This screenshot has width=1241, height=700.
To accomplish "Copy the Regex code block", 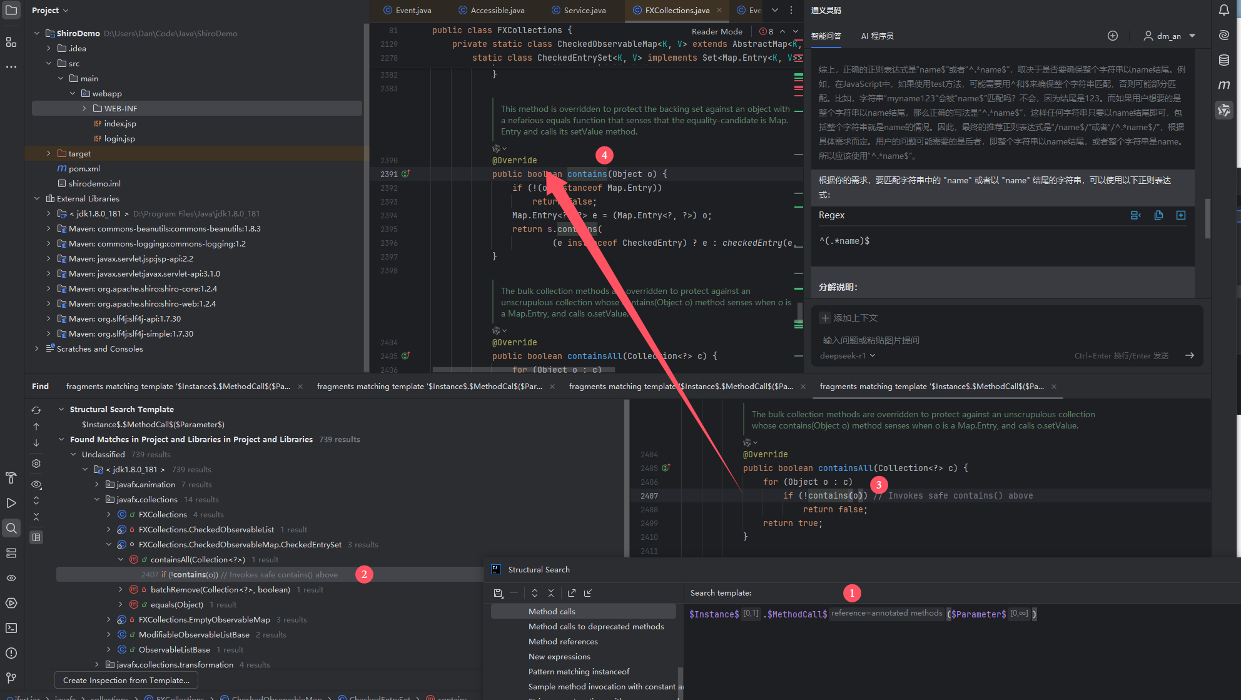I will [1158, 215].
